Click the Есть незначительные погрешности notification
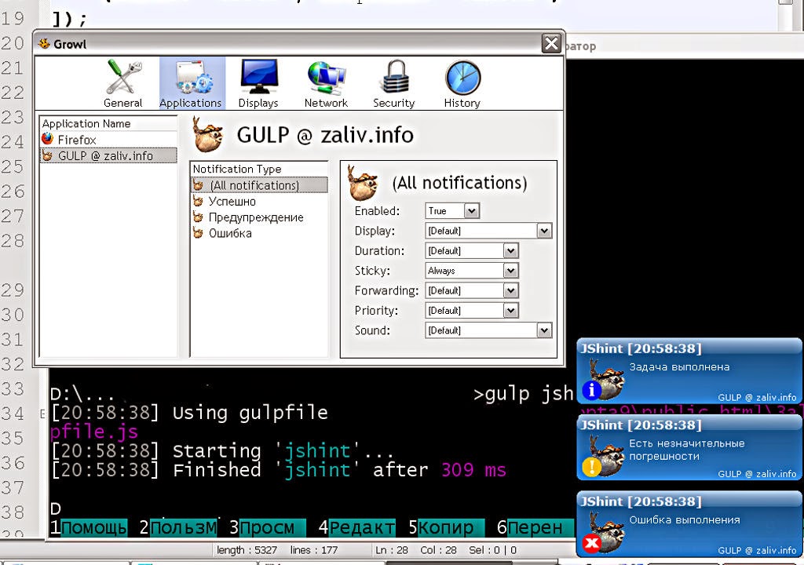Viewport: 804px width, 565px height. (689, 447)
